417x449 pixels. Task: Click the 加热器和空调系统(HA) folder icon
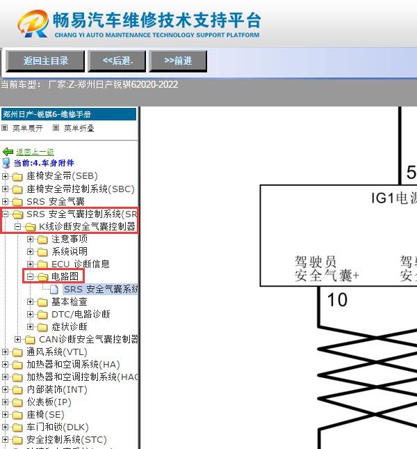[17, 365]
